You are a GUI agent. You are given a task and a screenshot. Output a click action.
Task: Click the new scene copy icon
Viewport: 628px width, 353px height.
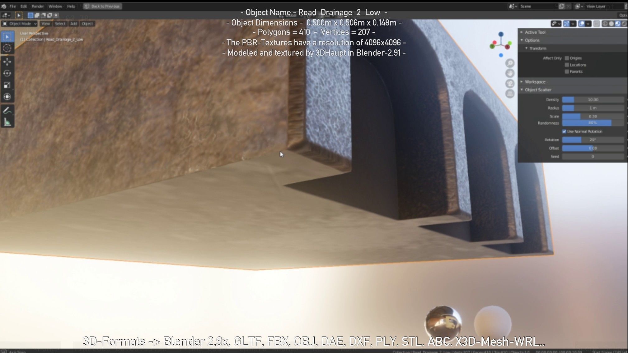pyautogui.click(x=561, y=6)
